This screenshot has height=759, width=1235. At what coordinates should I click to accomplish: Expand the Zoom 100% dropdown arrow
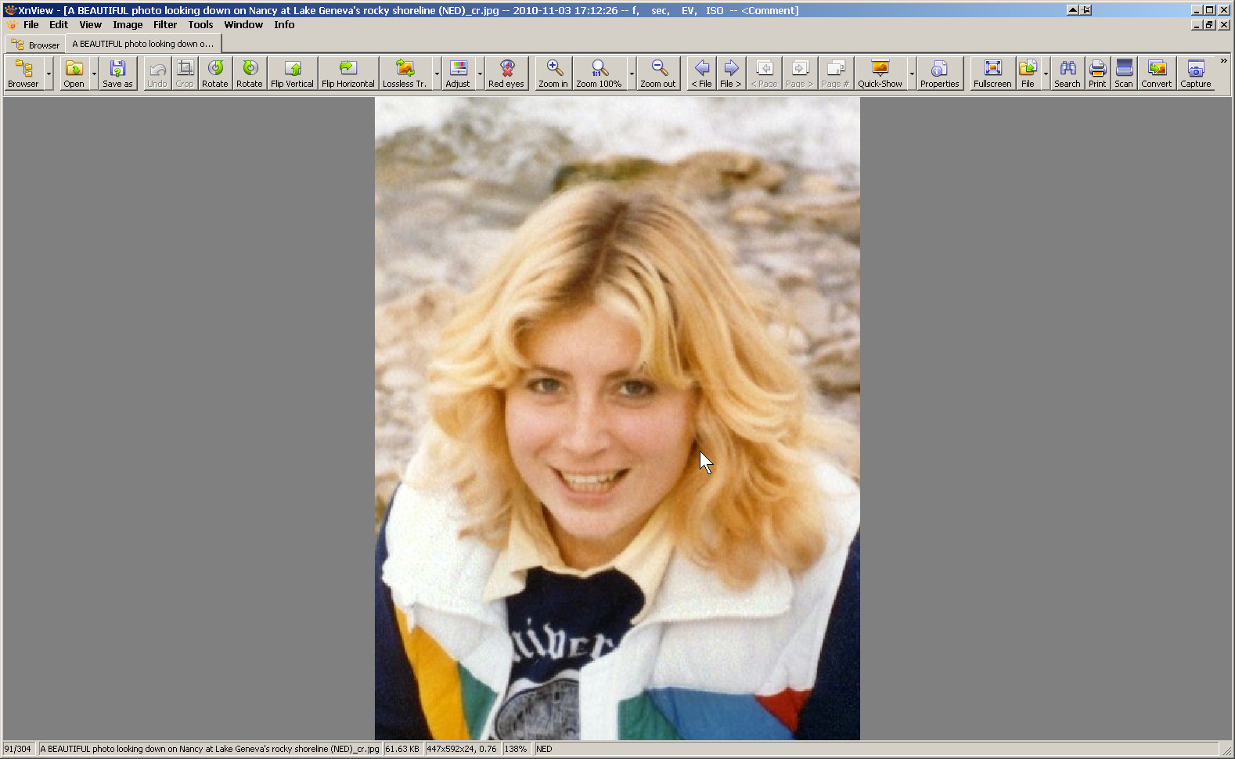click(632, 74)
